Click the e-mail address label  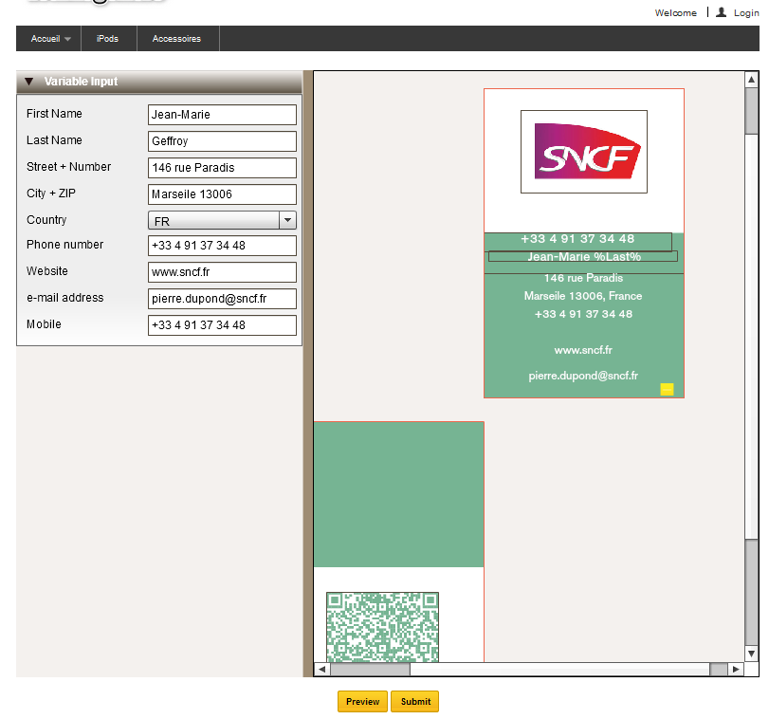coord(64,298)
